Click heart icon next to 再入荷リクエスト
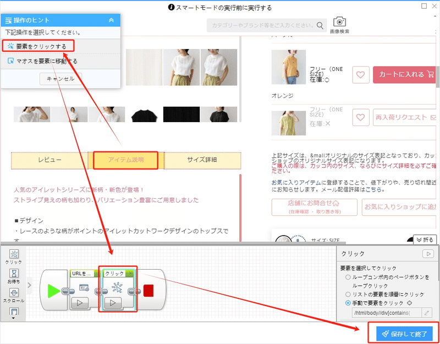Image resolution: width=440 pixels, height=344 pixels. coord(361,117)
